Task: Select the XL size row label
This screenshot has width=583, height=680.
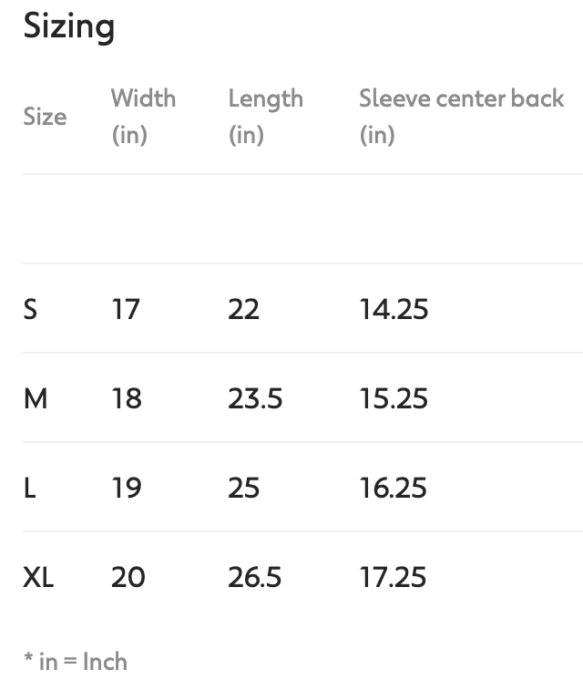Action: coord(38,578)
